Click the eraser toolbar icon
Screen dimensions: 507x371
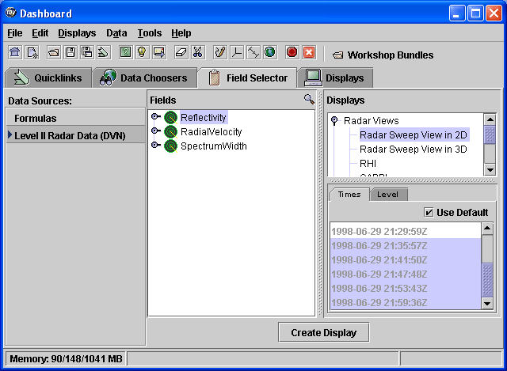click(181, 52)
